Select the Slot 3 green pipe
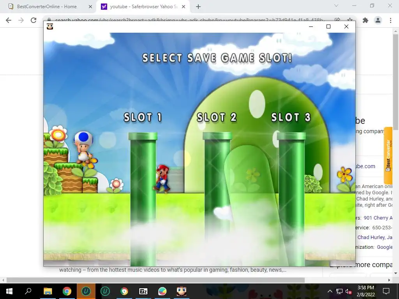The image size is (399, 299). tap(291, 199)
